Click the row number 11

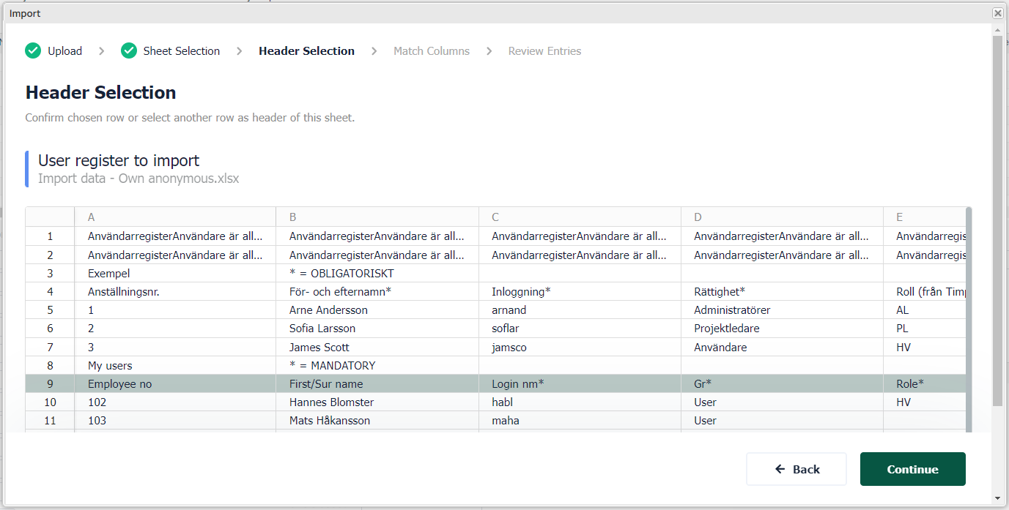click(x=50, y=421)
